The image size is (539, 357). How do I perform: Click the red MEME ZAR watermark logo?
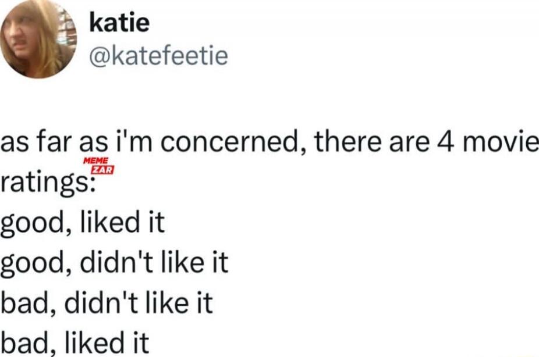98,166
